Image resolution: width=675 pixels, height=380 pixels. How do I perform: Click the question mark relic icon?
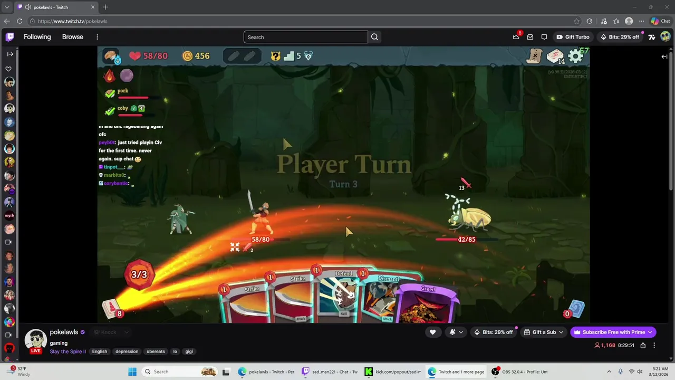(275, 56)
